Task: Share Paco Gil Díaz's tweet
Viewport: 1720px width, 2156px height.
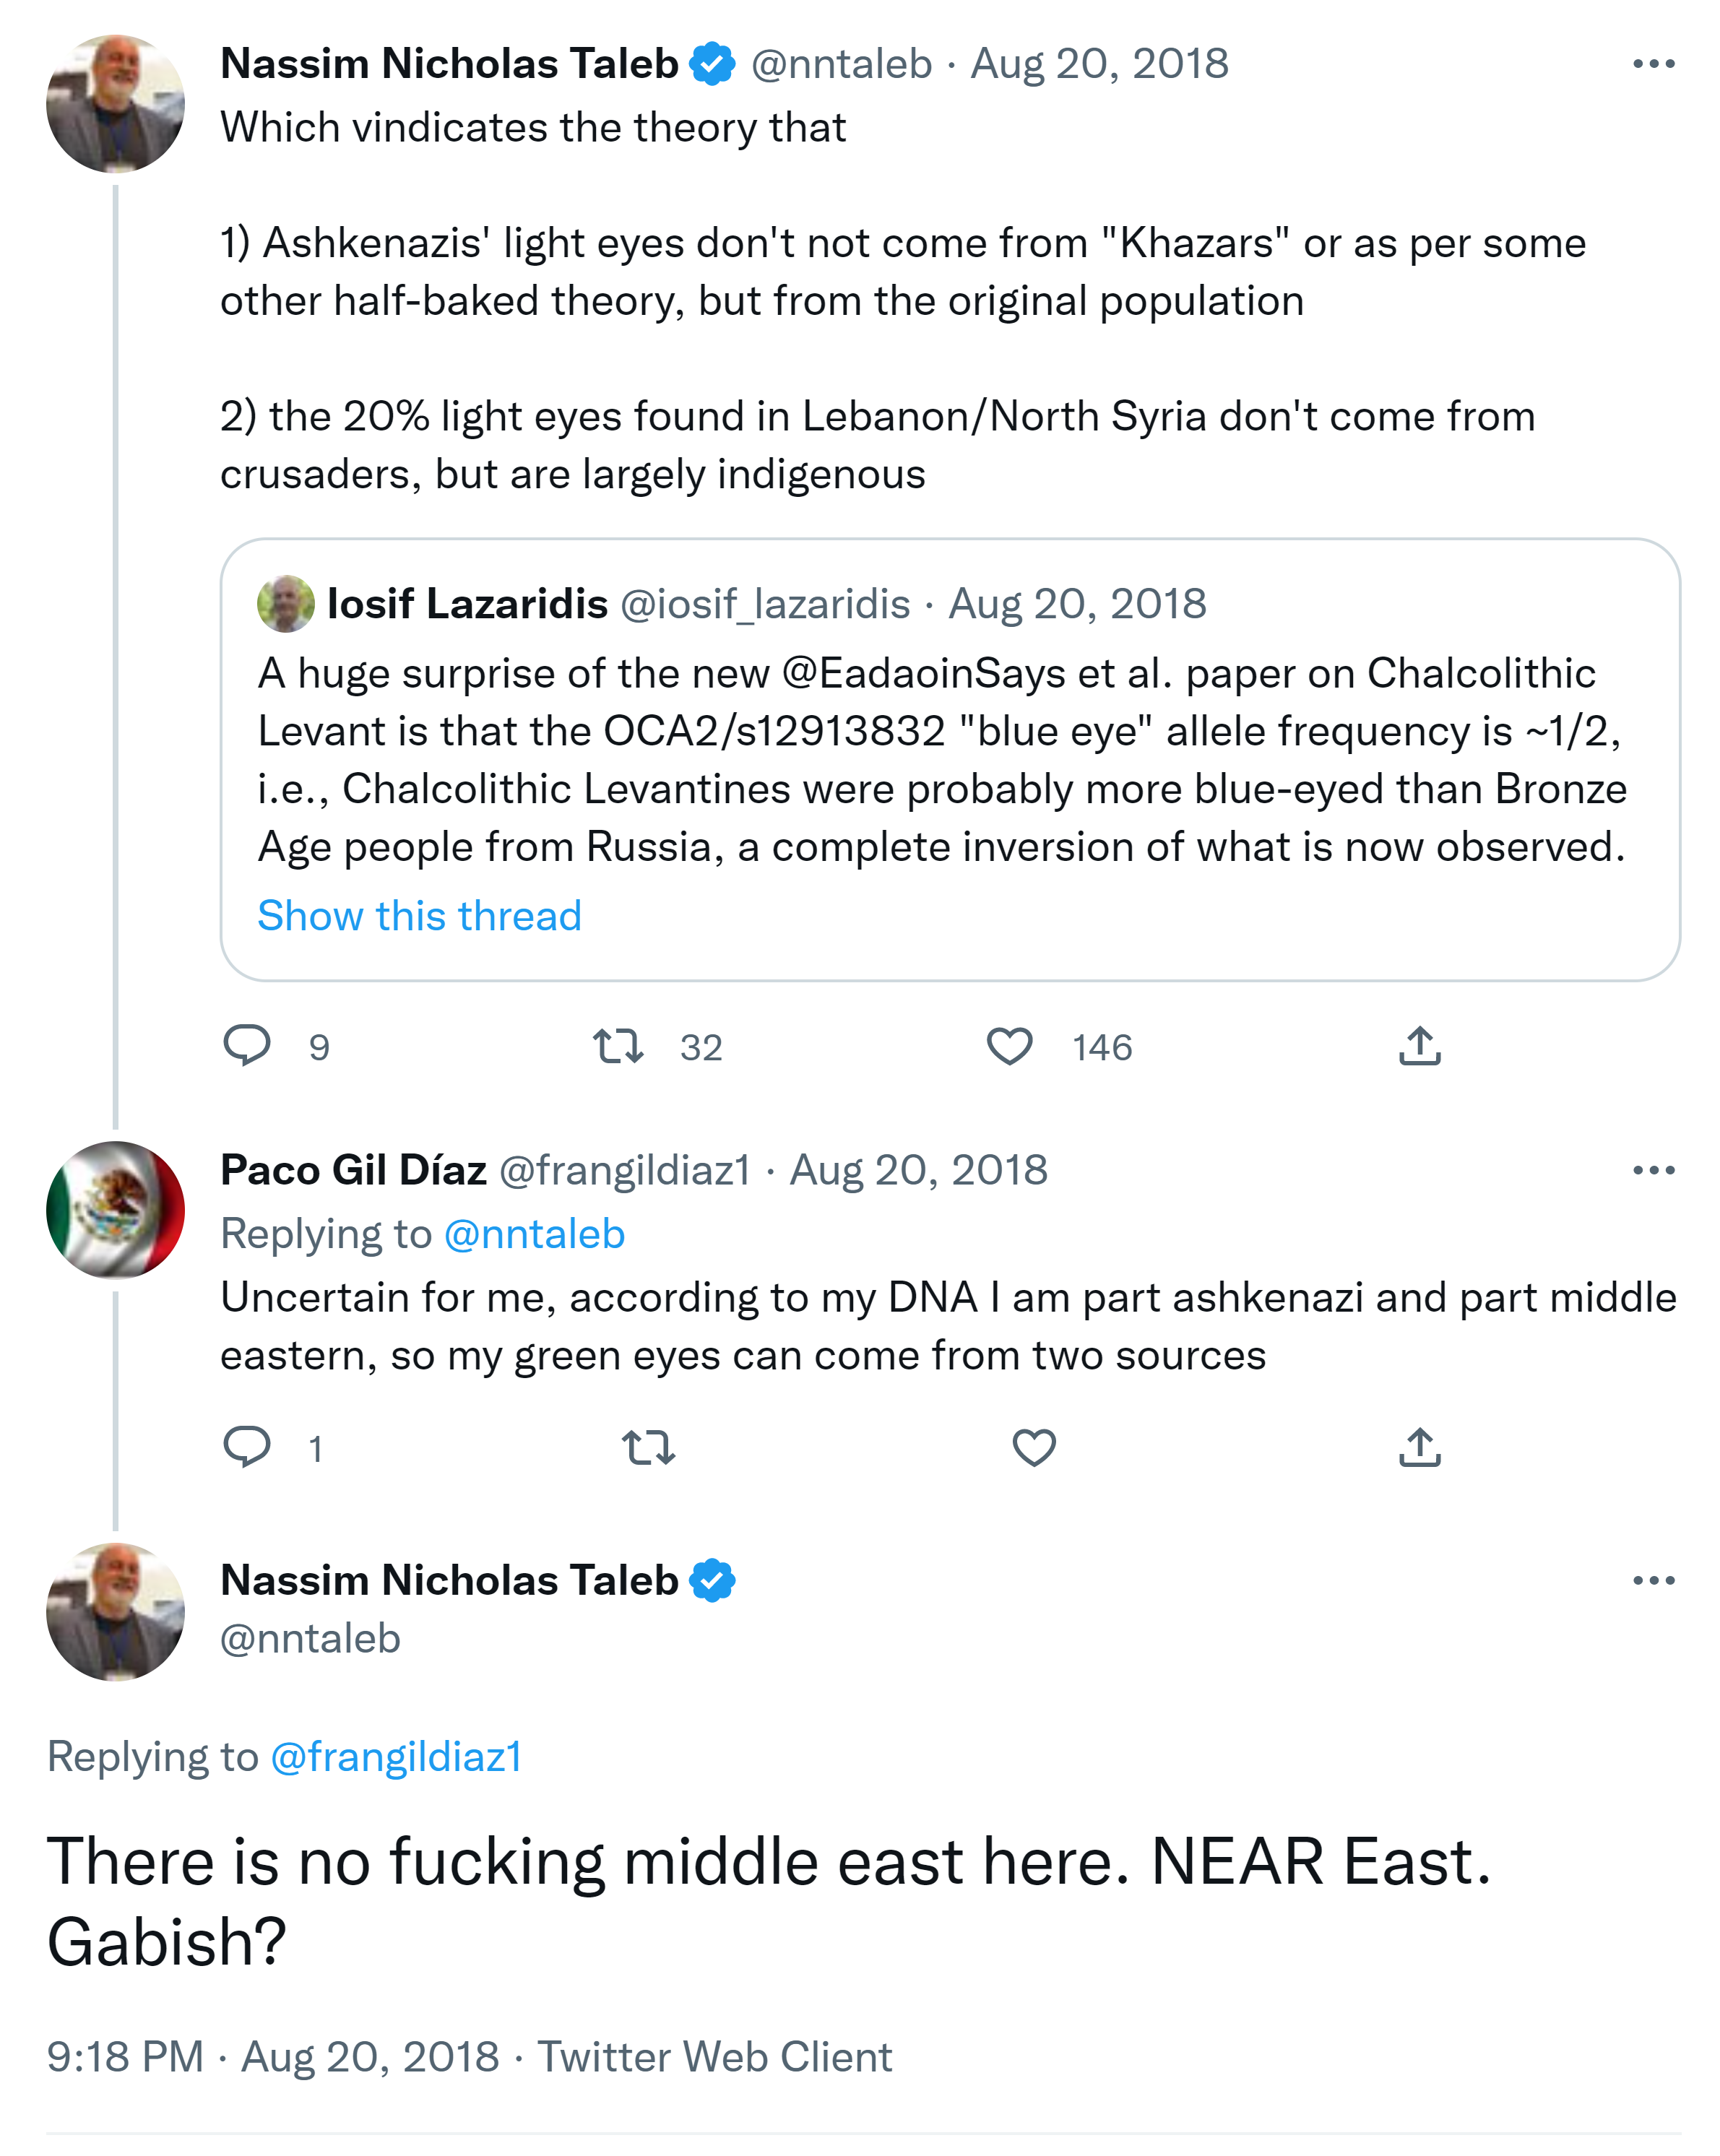Action: point(1419,1447)
